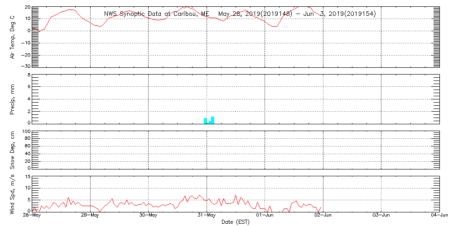Click the 100 tick on snow depth axis

coord(26,132)
